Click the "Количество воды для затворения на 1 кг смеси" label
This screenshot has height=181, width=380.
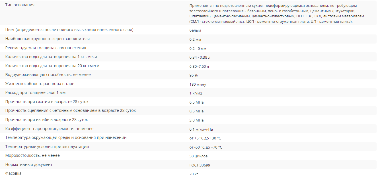[x=51, y=57]
